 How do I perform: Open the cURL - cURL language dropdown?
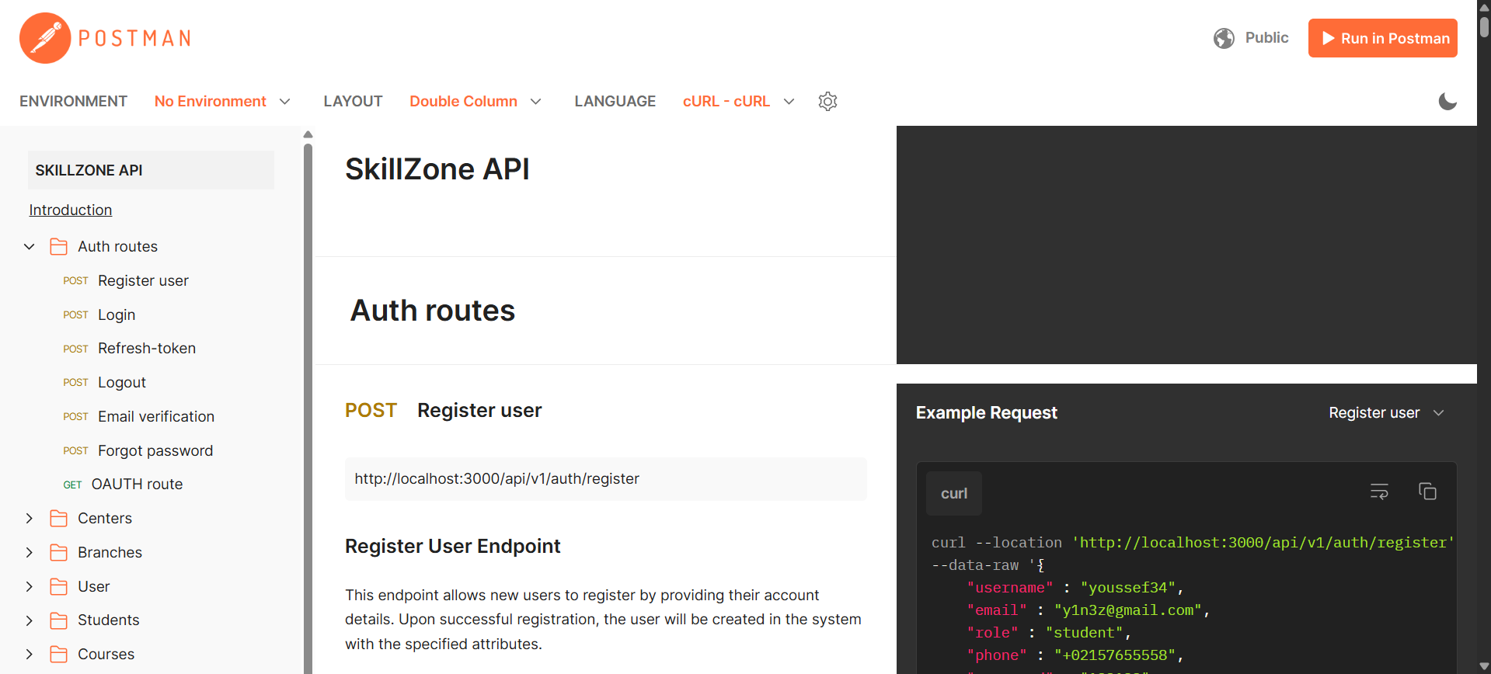(738, 101)
